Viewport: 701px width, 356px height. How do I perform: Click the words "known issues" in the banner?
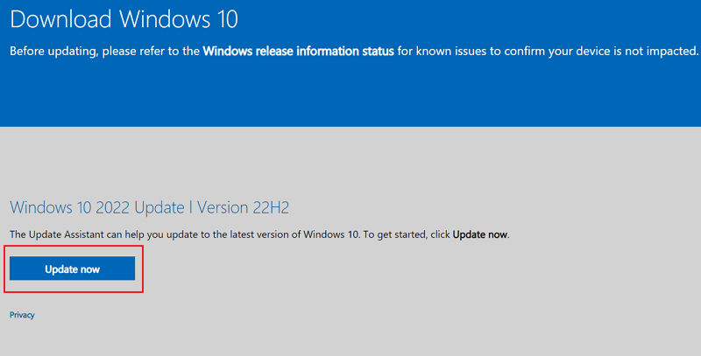pyautogui.click(x=457, y=52)
